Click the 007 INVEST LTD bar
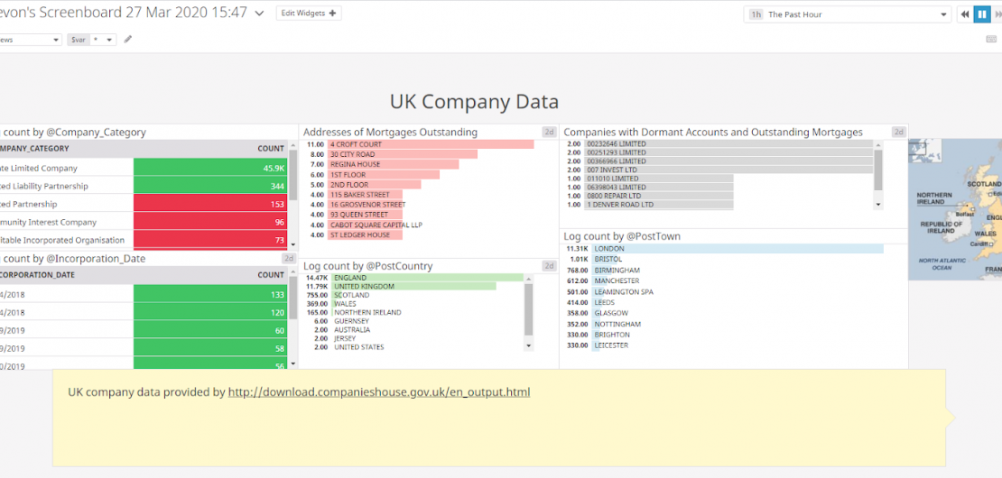 pyautogui.click(x=728, y=170)
